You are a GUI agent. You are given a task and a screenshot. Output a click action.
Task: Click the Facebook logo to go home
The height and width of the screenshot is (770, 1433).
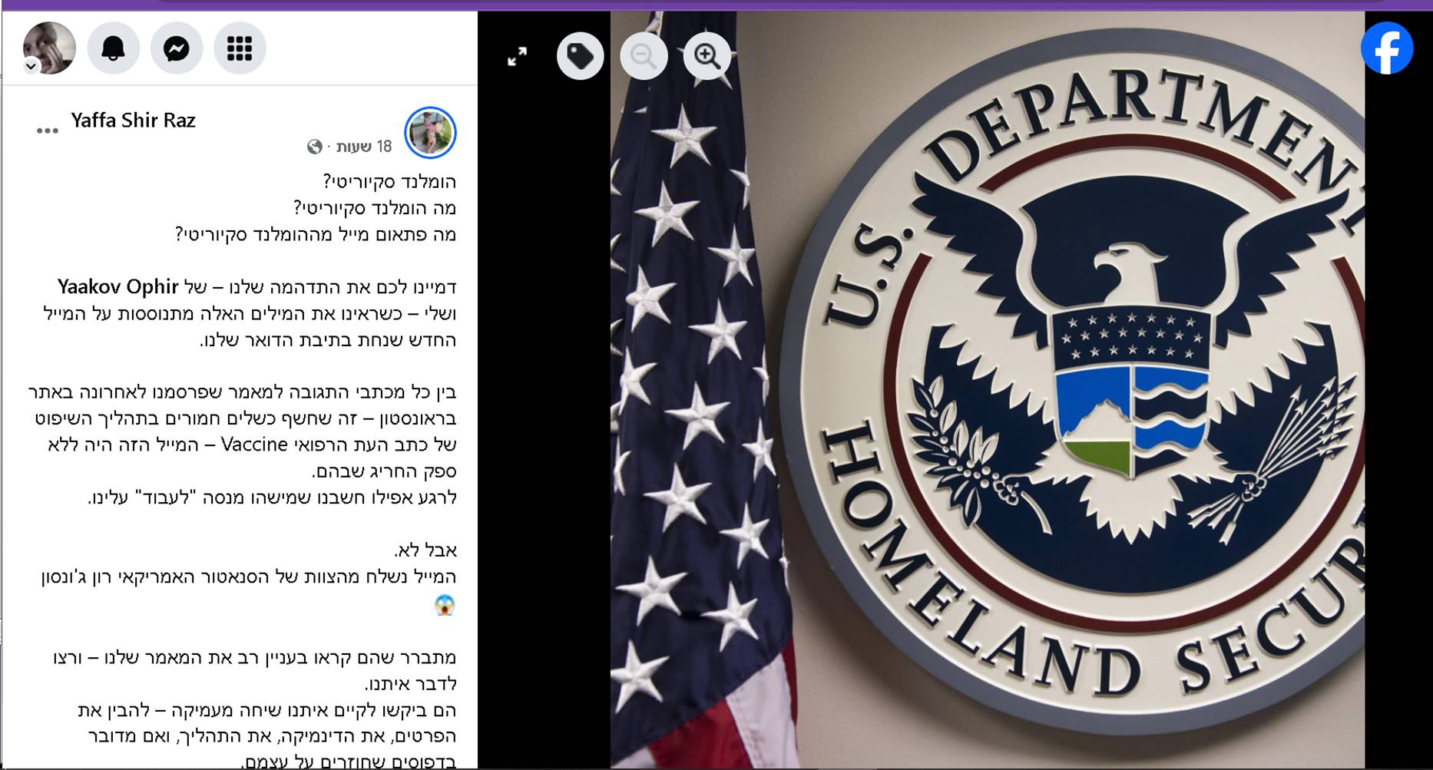tap(1387, 48)
